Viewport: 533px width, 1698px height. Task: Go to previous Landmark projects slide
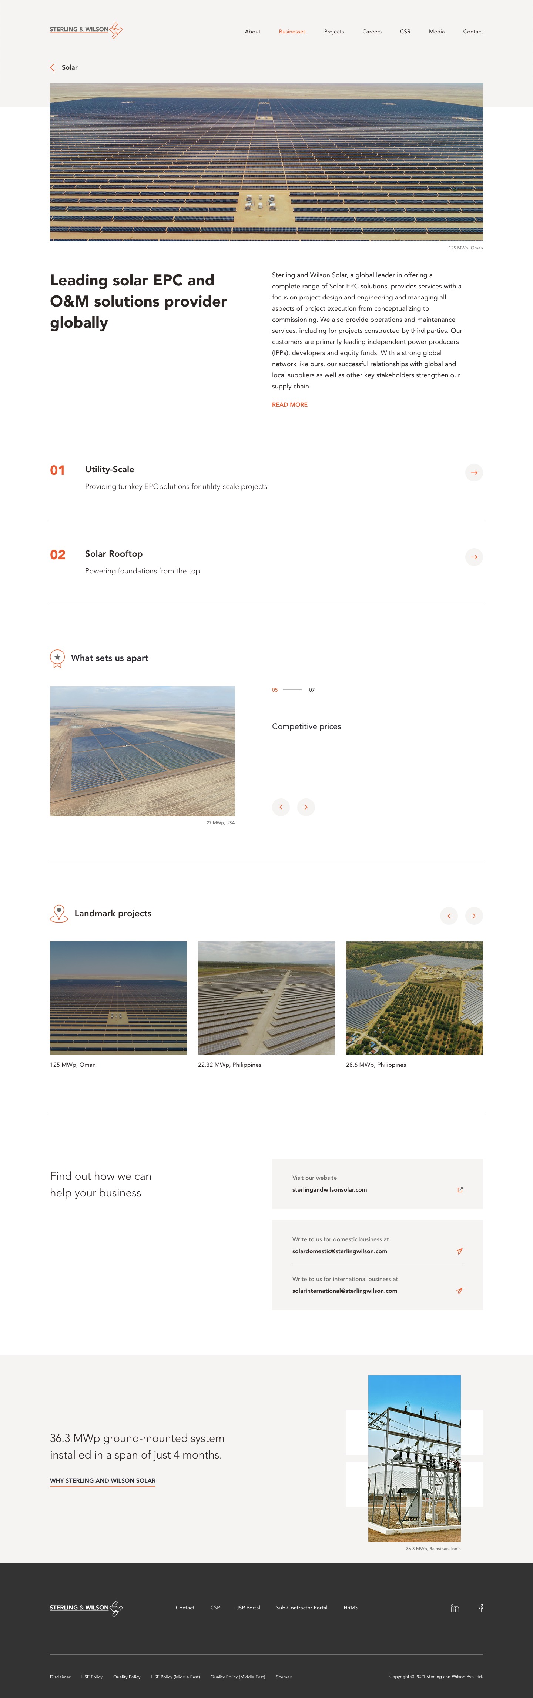449,916
